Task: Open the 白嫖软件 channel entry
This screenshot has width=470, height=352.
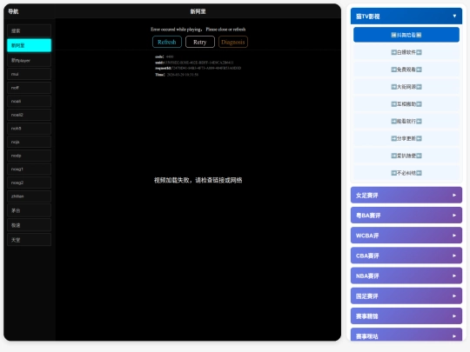Action: [x=406, y=52]
